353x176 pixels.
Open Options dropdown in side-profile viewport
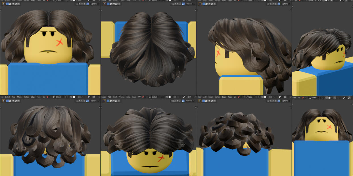(x=286, y=4)
